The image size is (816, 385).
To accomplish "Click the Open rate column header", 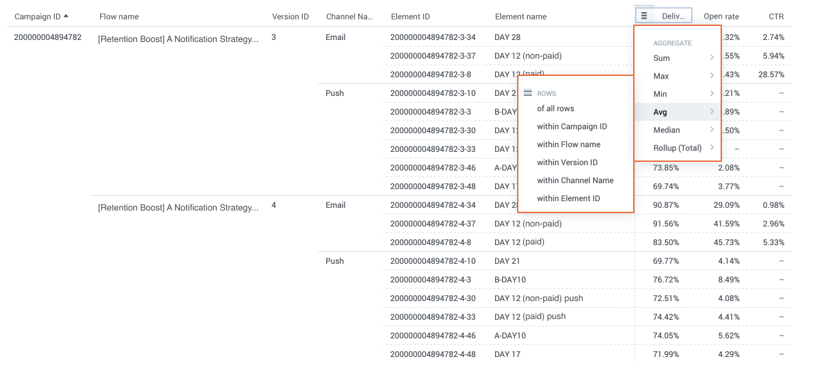I will click(721, 17).
